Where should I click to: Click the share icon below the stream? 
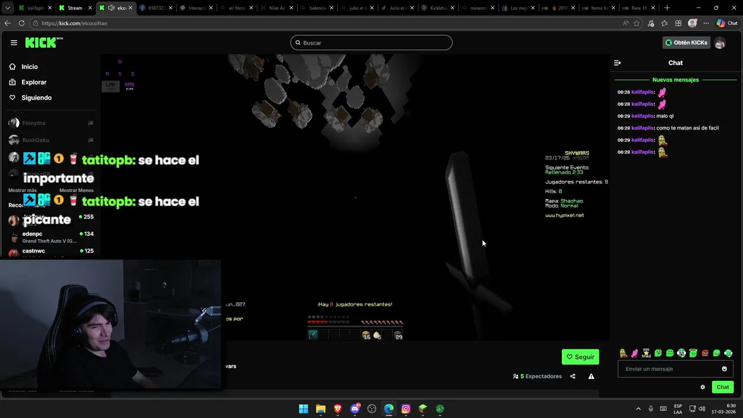[x=573, y=376]
